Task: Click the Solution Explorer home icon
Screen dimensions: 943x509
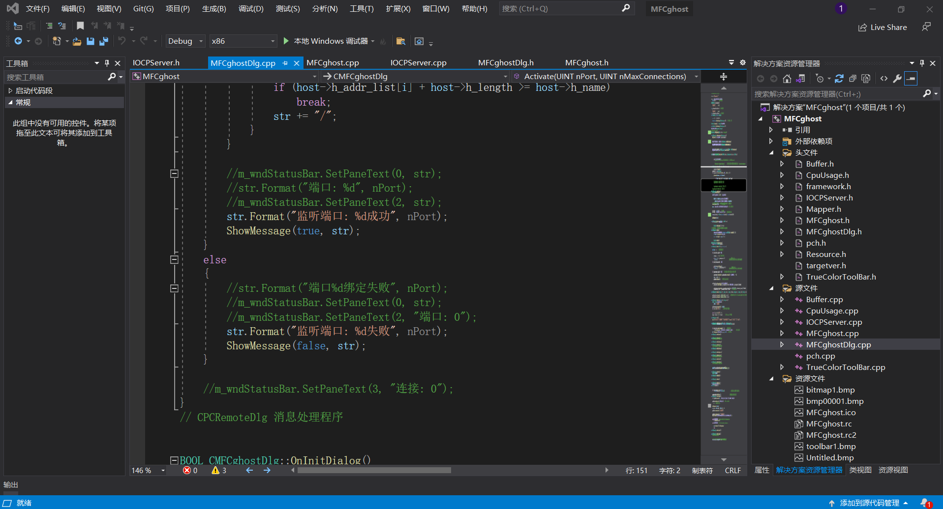Action: [x=787, y=79]
